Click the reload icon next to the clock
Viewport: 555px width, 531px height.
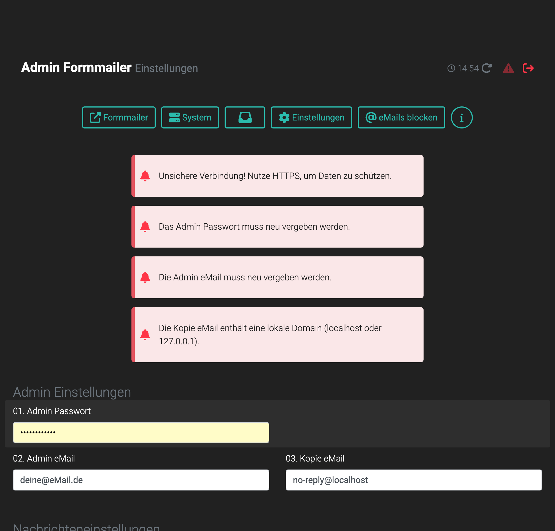tap(486, 68)
